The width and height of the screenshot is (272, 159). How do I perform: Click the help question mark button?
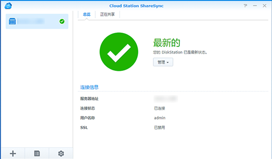[x=245, y=6]
